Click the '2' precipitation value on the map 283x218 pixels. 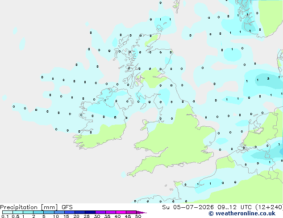268,79
